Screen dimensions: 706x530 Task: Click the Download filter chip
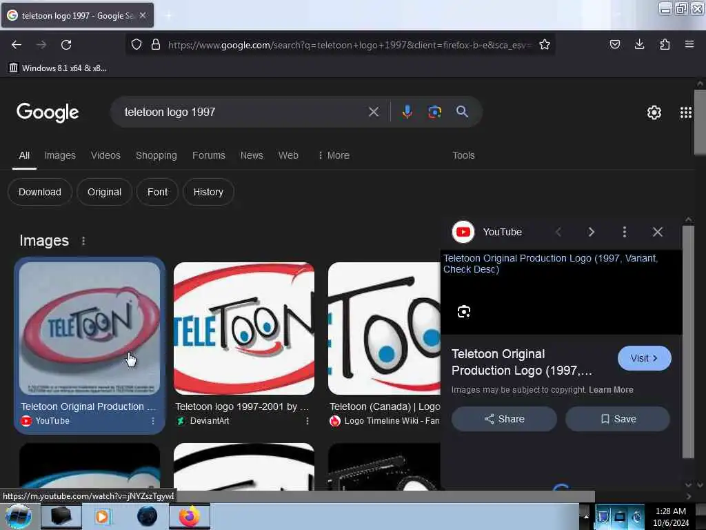click(39, 192)
